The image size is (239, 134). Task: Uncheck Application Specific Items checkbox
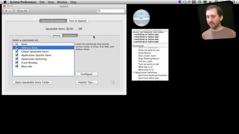pyautogui.click(x=17, y=55)
